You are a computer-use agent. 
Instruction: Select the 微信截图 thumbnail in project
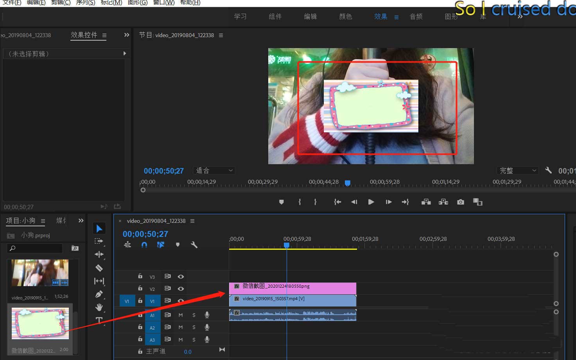[40, 323]
